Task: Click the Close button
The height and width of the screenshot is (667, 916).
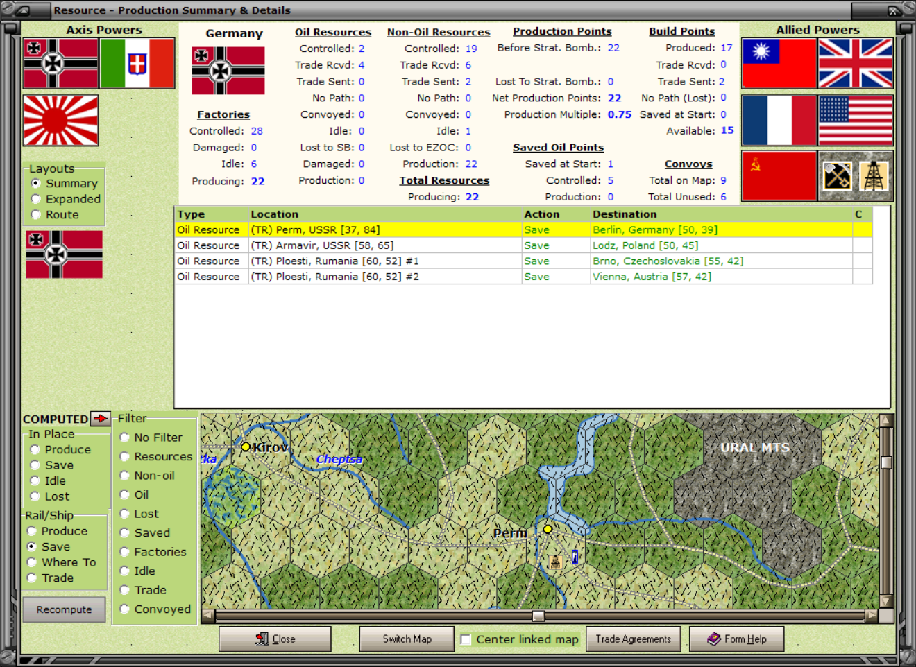Action: pyautogui.click(x=275, y=639)
